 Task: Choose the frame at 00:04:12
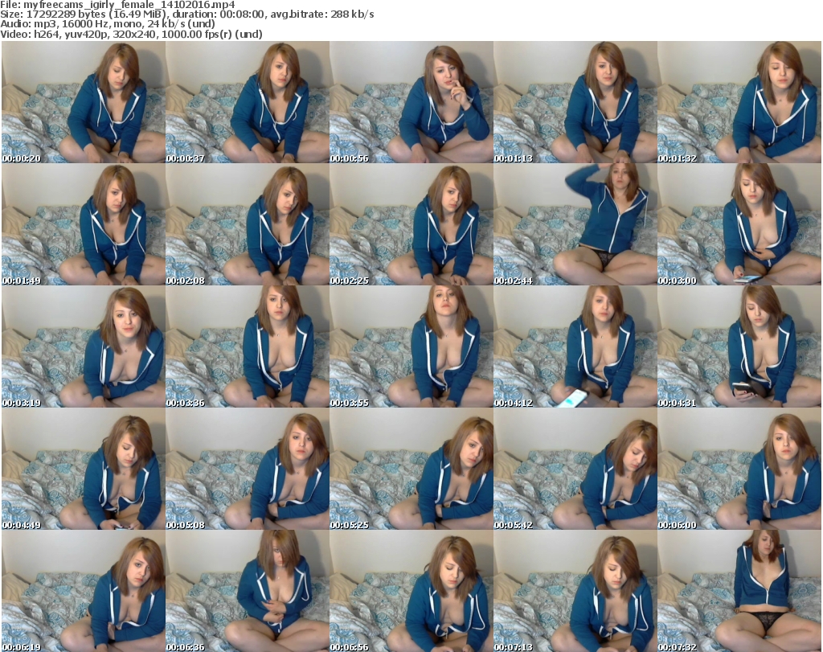pos(575,347)
